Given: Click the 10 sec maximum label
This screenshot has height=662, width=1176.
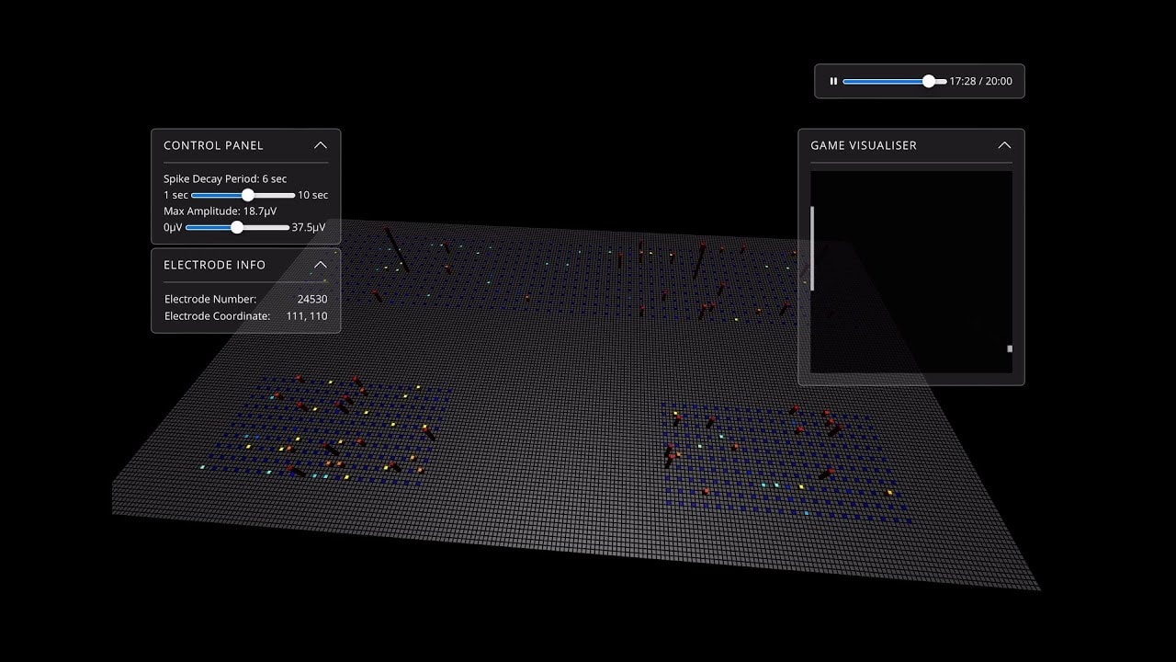Looking at the screenshot, I should [x=312, y=195].
